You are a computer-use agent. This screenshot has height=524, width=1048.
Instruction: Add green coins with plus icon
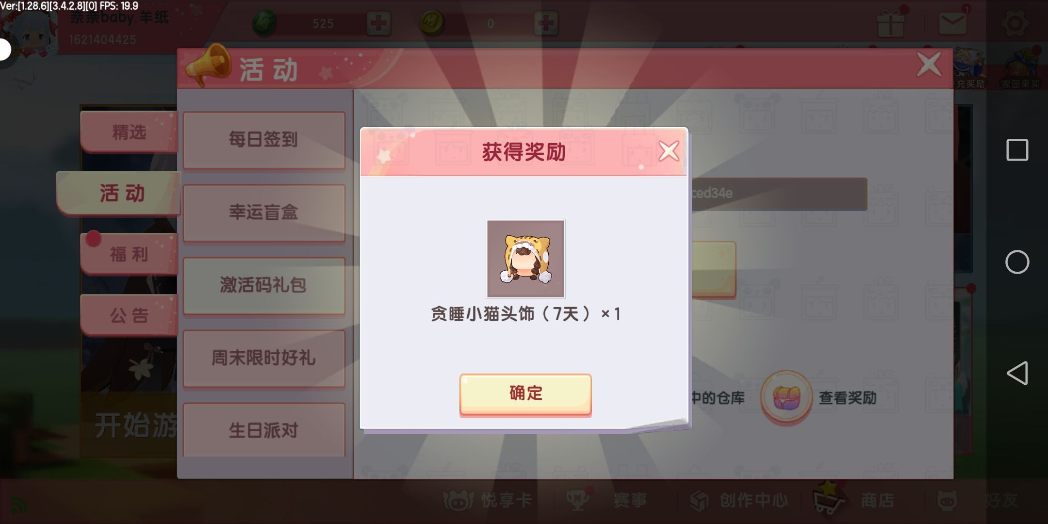(x=378, y=23)
